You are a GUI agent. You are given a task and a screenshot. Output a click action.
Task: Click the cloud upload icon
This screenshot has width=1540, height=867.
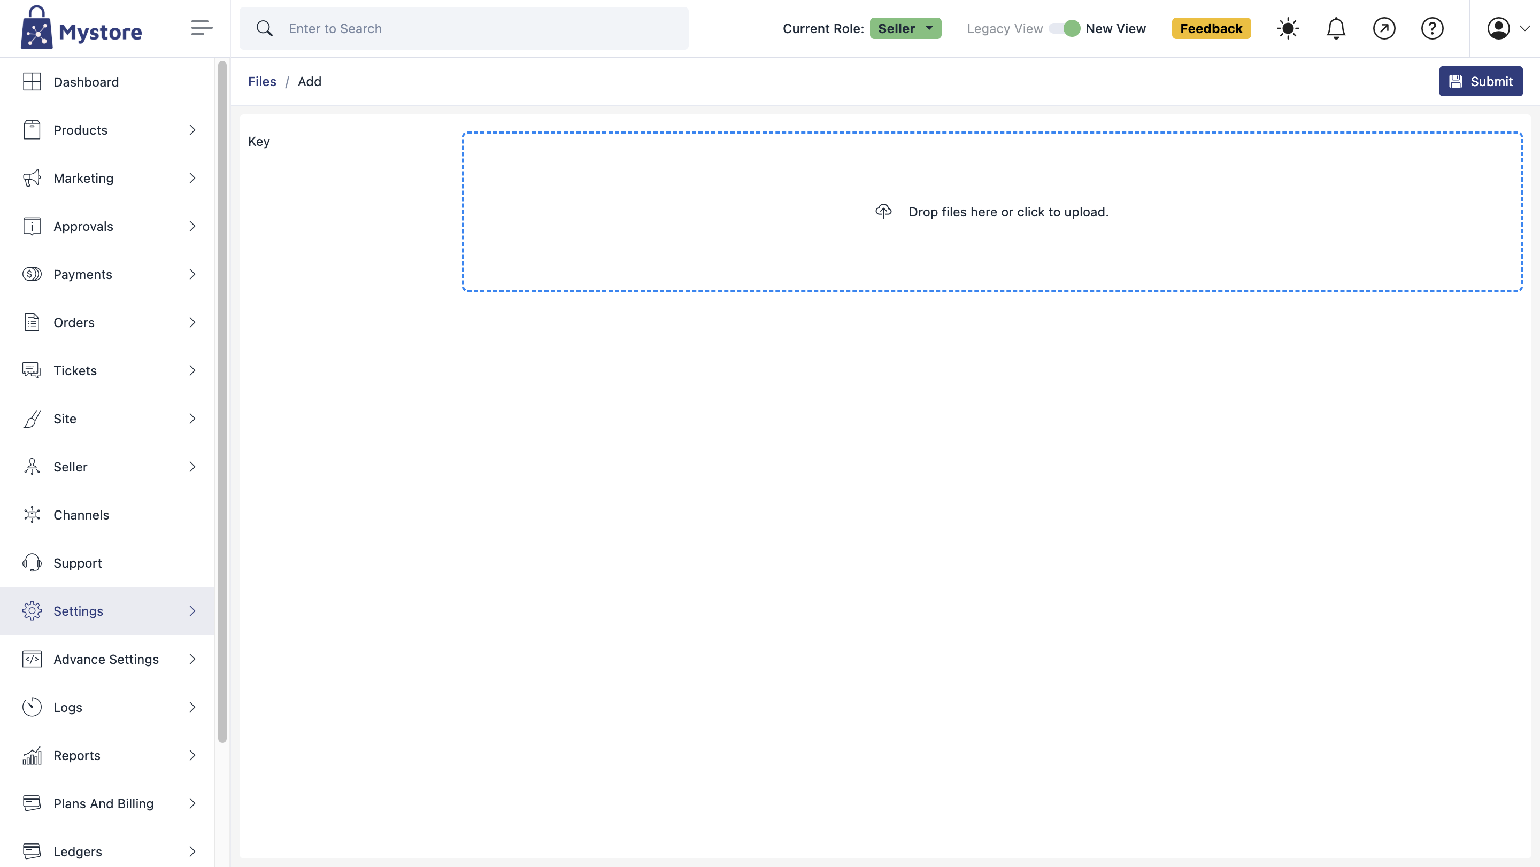[x=883, y=212]
